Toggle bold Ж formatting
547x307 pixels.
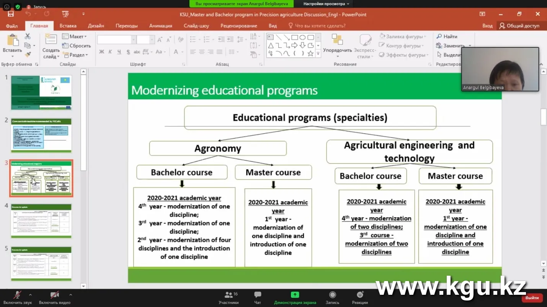coord(101,52)
